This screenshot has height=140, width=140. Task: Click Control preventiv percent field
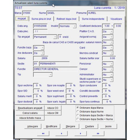pyautogui.click(x=105, y=96)
